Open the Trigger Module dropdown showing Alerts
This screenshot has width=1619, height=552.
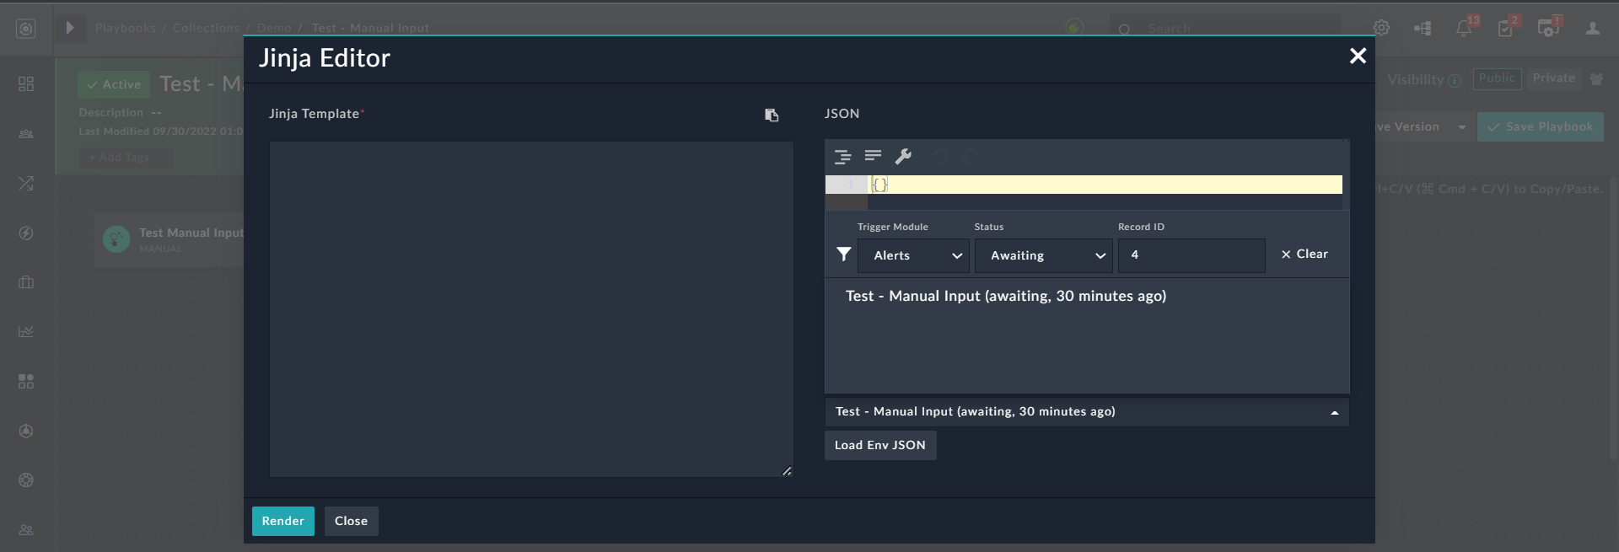point(913,255)
